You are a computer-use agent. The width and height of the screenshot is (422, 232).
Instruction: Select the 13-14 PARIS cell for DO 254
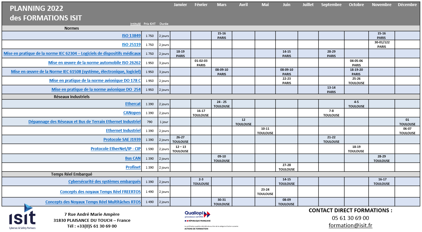coord(331,90)
